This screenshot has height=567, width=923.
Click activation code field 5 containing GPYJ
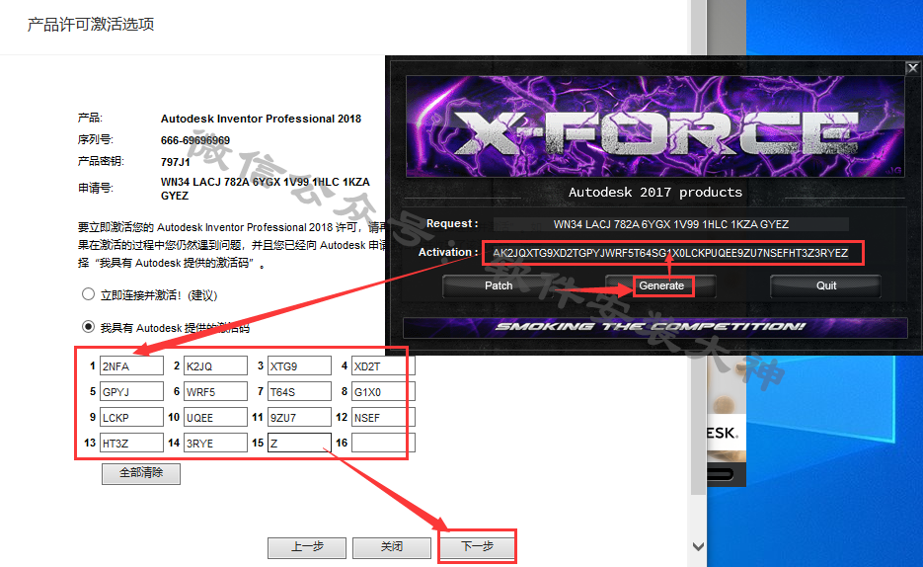click(x=131, y=391)
